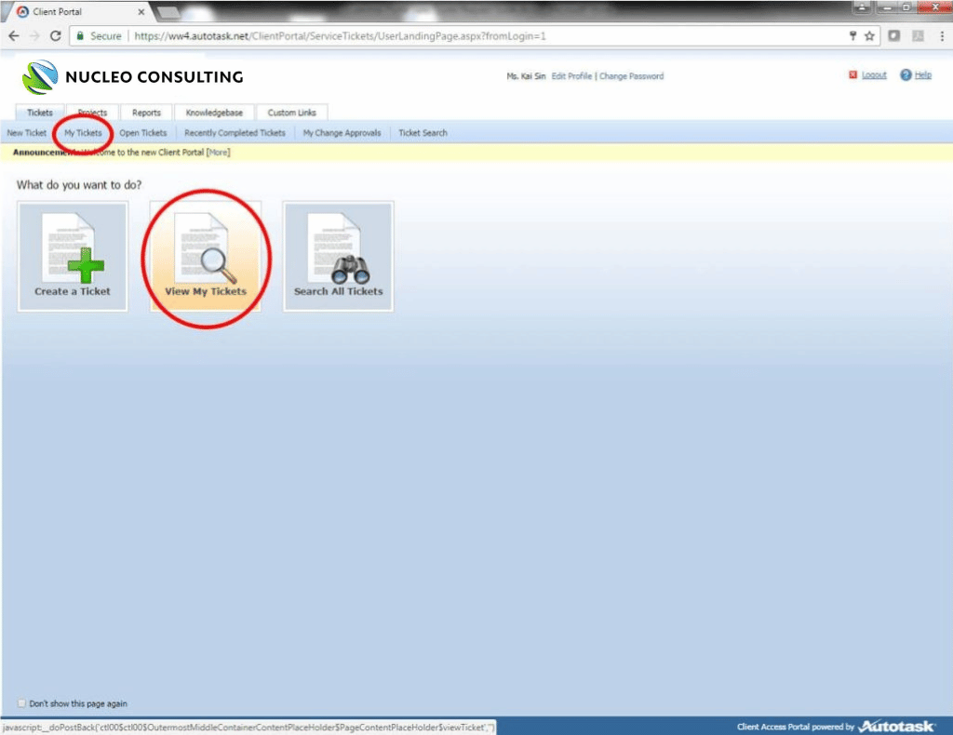Open Chrome three-dot menu
The image size is (953, 735).
(x=940, y=35)
